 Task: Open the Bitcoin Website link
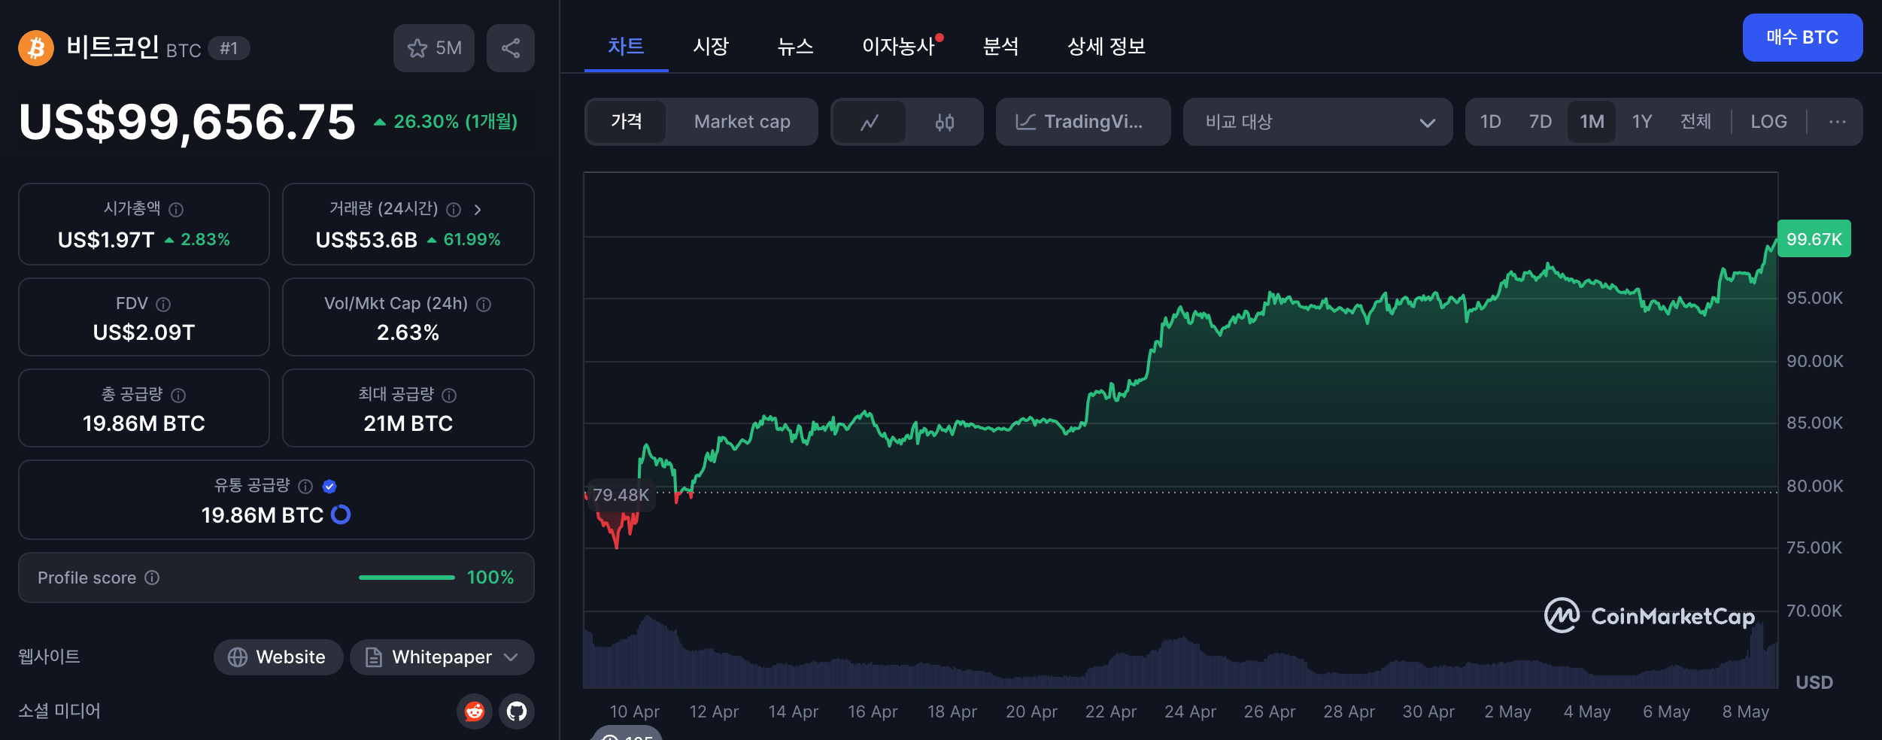pyautogui.click(x=278, y=657)
